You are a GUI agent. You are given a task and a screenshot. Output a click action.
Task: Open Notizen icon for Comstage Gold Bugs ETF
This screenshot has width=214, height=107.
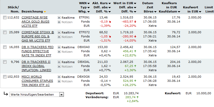[59, 22]
